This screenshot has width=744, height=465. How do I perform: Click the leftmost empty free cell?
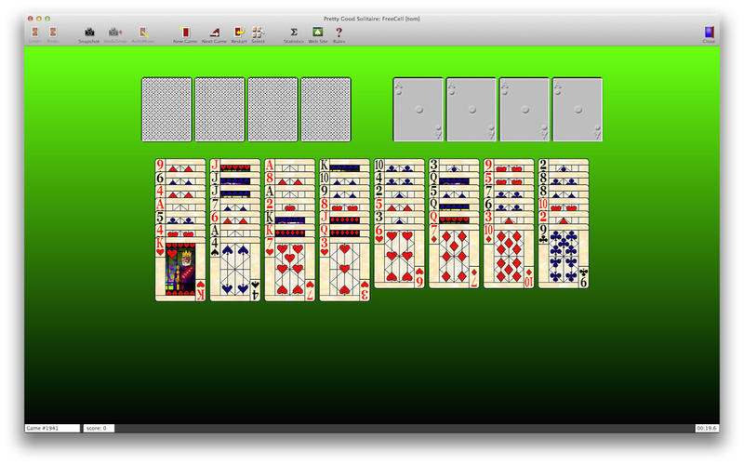[166, 110]
